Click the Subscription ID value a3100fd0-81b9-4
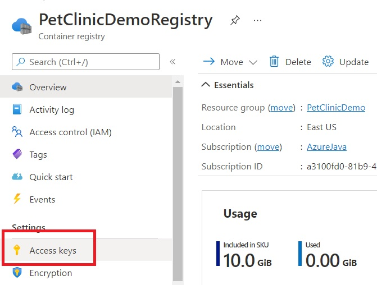 tap(342, 167)
